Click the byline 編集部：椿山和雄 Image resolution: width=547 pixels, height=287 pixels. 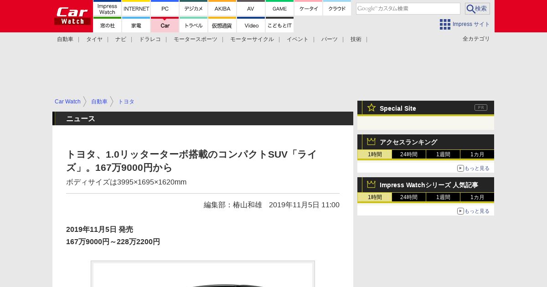pyautogui.click(x=233, y=205)
